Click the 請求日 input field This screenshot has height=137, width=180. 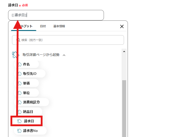tap(56, 15)
